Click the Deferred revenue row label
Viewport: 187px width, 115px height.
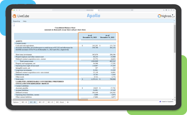point(22,93)
